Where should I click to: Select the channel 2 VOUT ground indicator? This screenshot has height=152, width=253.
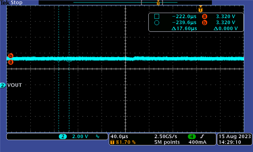[3, 85]
